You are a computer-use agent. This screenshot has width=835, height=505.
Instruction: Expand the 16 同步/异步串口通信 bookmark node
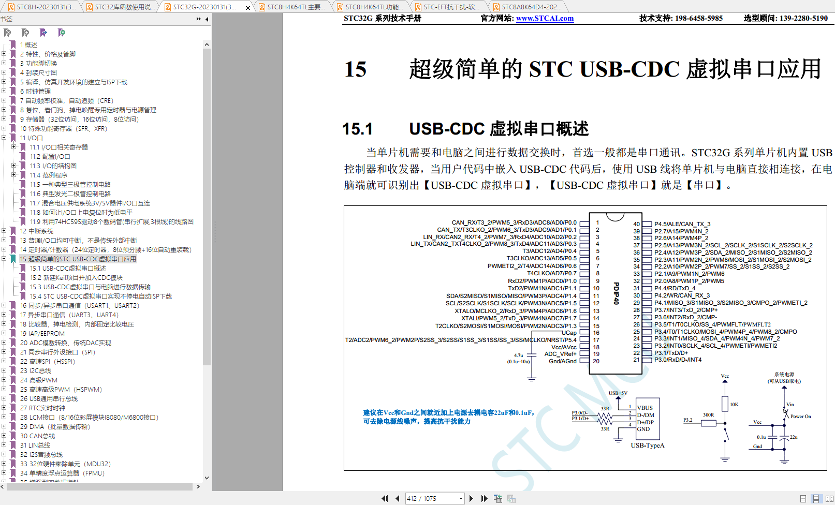pyautogui.click(x=4, y=306)
